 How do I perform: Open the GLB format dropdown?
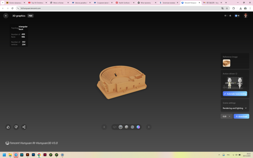[x=226, y=116]
